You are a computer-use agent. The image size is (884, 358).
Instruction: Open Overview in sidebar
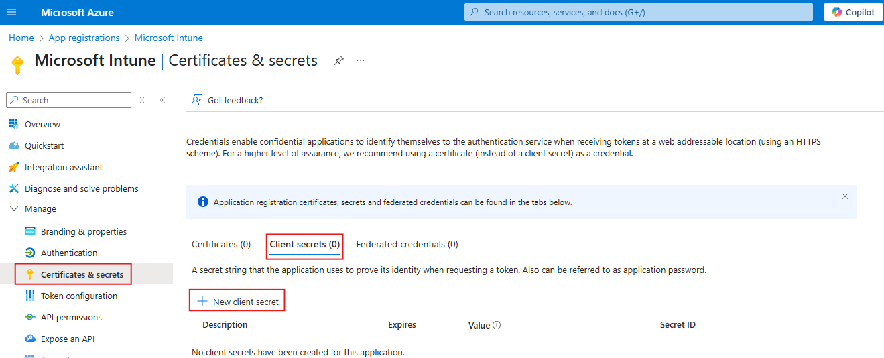tap(42, 124)
